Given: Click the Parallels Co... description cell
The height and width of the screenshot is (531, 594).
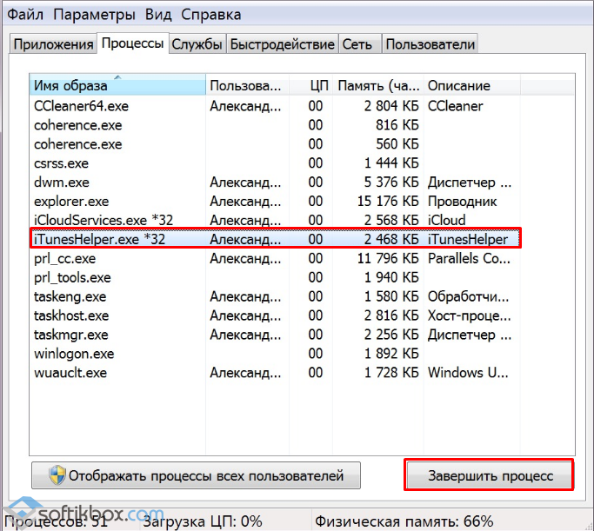Looking at the screenshot, I should point(470,258).
